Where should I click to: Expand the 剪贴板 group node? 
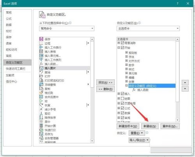click(126, 52)
